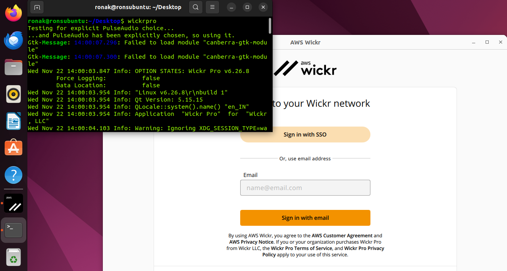Select the AWS Wickr icon in the dock
Screen dimensions: 507x271
click(13, 203)
